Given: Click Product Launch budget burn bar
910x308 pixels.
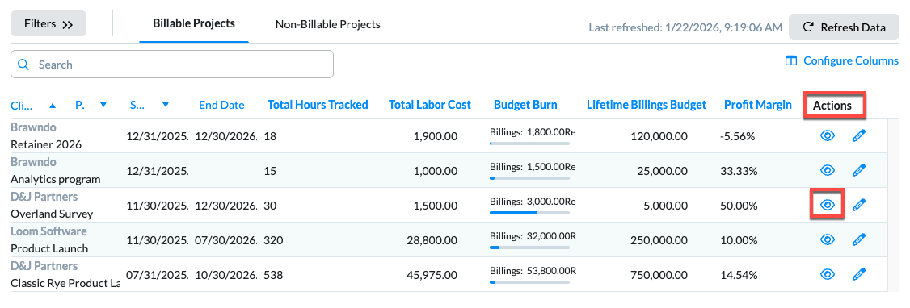Looking at the screenshot, I should coord(529,248).
